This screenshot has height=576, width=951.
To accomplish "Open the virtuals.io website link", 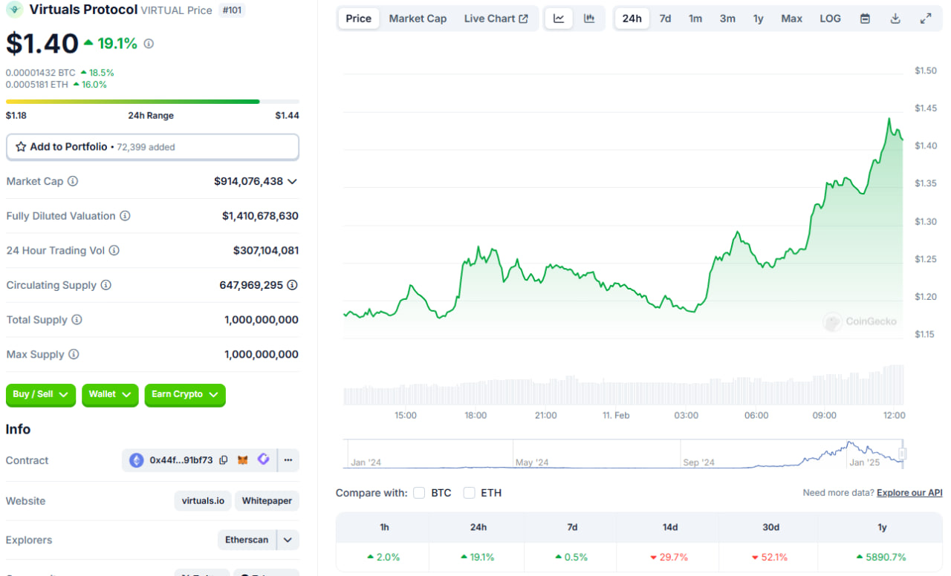I will point(203,501).
